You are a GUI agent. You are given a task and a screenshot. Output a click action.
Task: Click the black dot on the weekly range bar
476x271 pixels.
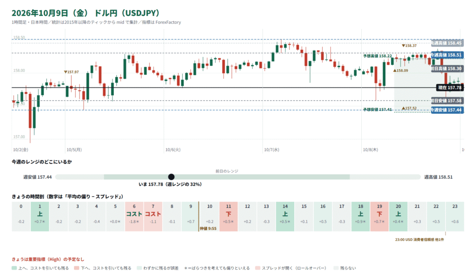171,177
